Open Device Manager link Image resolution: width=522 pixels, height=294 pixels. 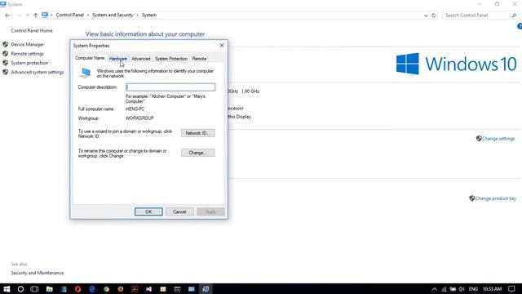27,44
